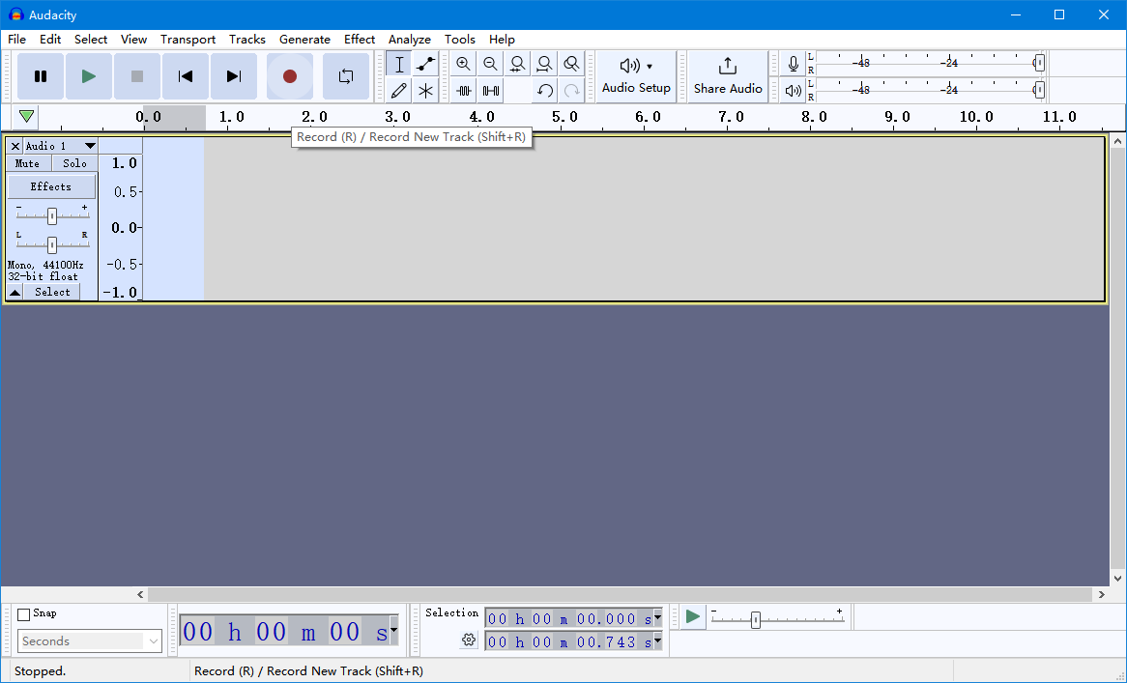The image size is (1127, 683).
Task: Click the Share Audio button
Action: point(728,76)
